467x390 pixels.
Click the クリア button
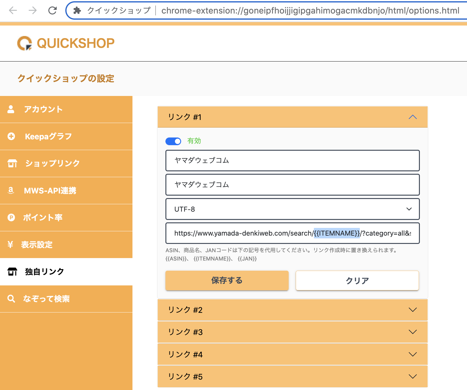(x=357, y=281)
